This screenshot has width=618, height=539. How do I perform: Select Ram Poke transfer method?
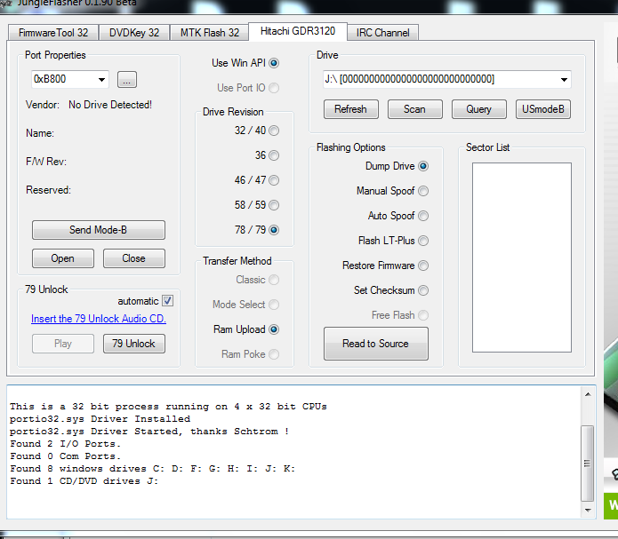274,354
